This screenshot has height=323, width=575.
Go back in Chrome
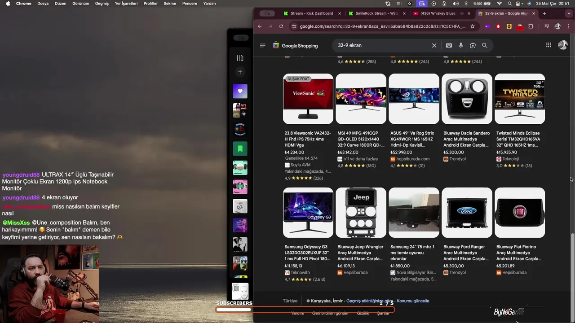point(260,26)
